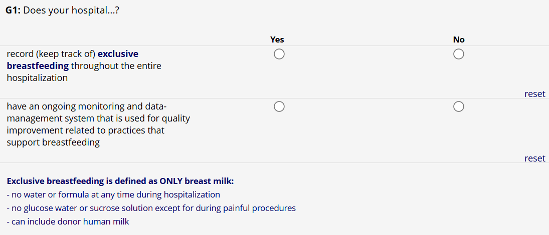
Task: Click 'hospitalization' word in the first row label
Action: 37,78
